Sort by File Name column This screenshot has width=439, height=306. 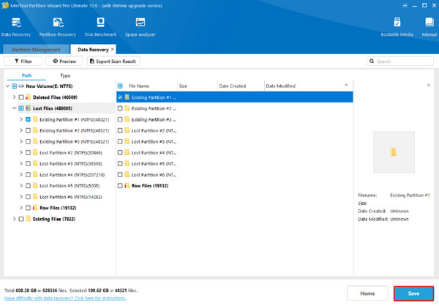(139, 86)
